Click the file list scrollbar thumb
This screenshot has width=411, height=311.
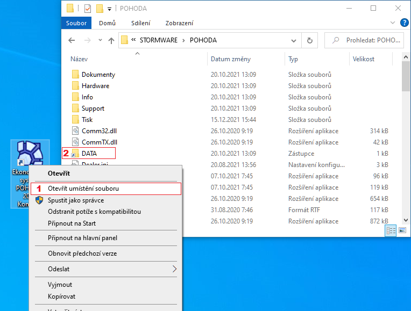pos(406,76)
